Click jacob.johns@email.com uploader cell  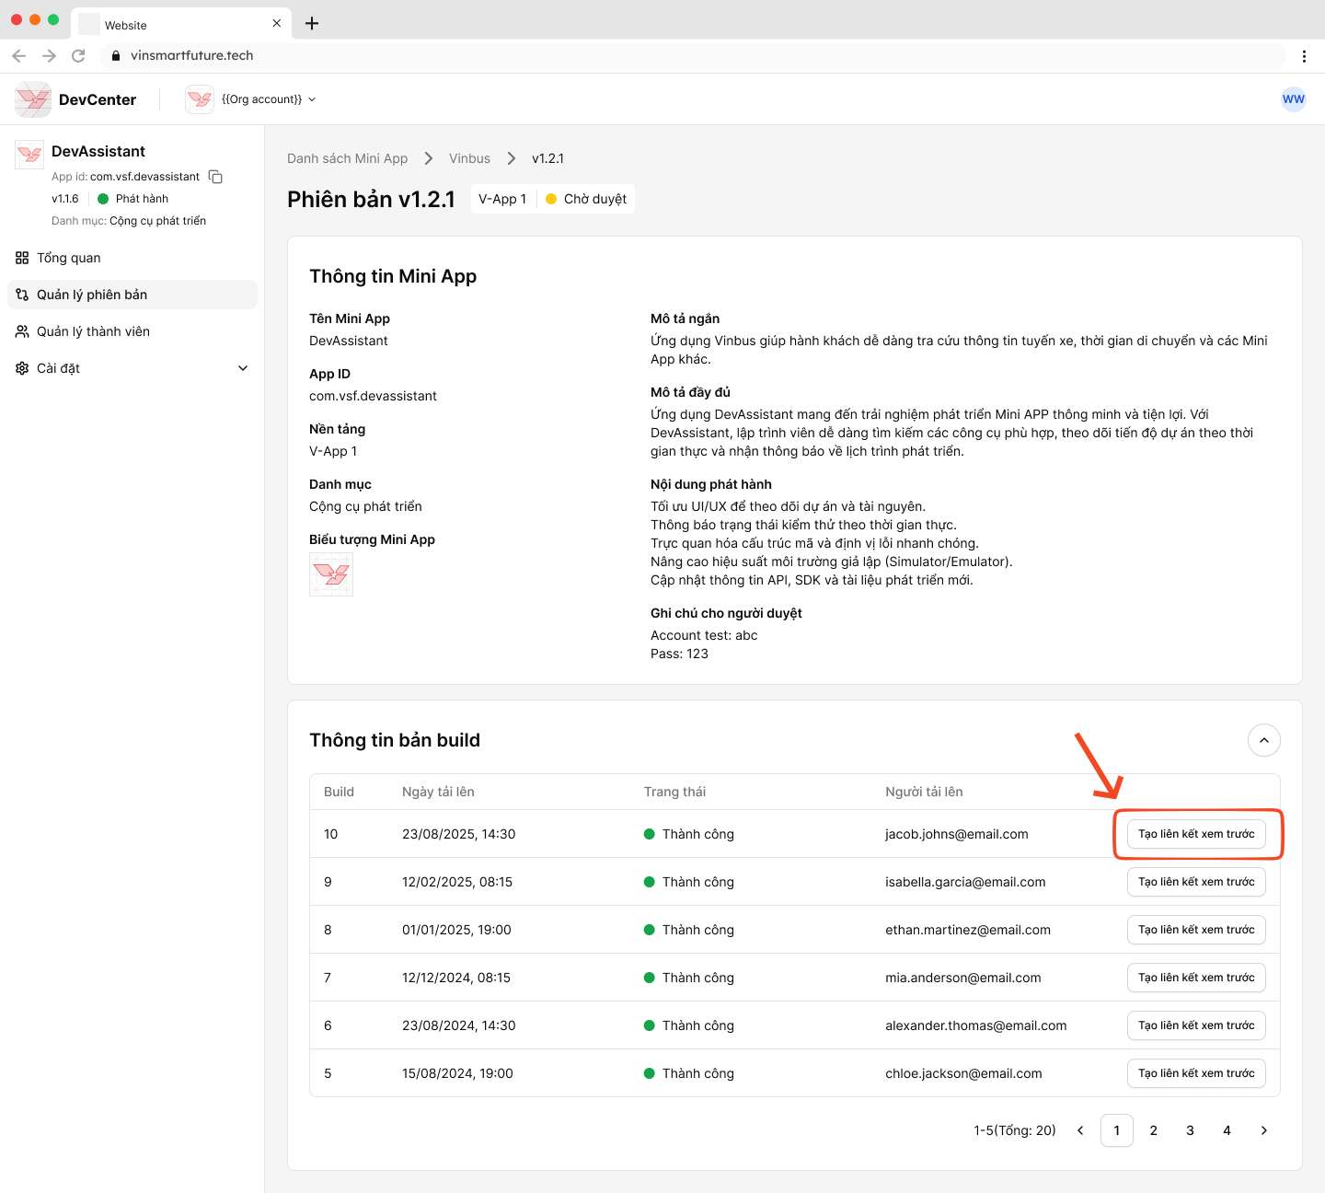click(957, 834)
